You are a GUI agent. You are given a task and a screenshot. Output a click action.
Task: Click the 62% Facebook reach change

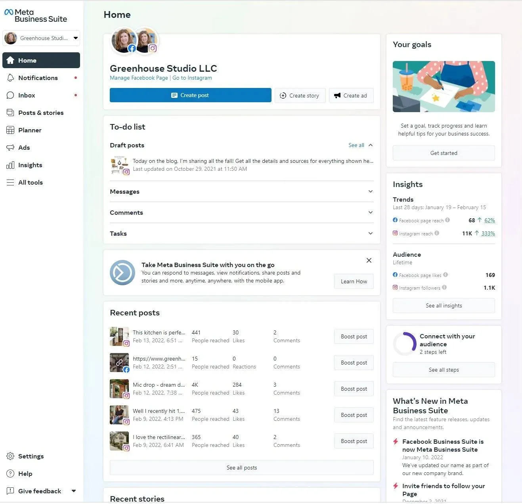pyautogui.click(x=489, y=220)
